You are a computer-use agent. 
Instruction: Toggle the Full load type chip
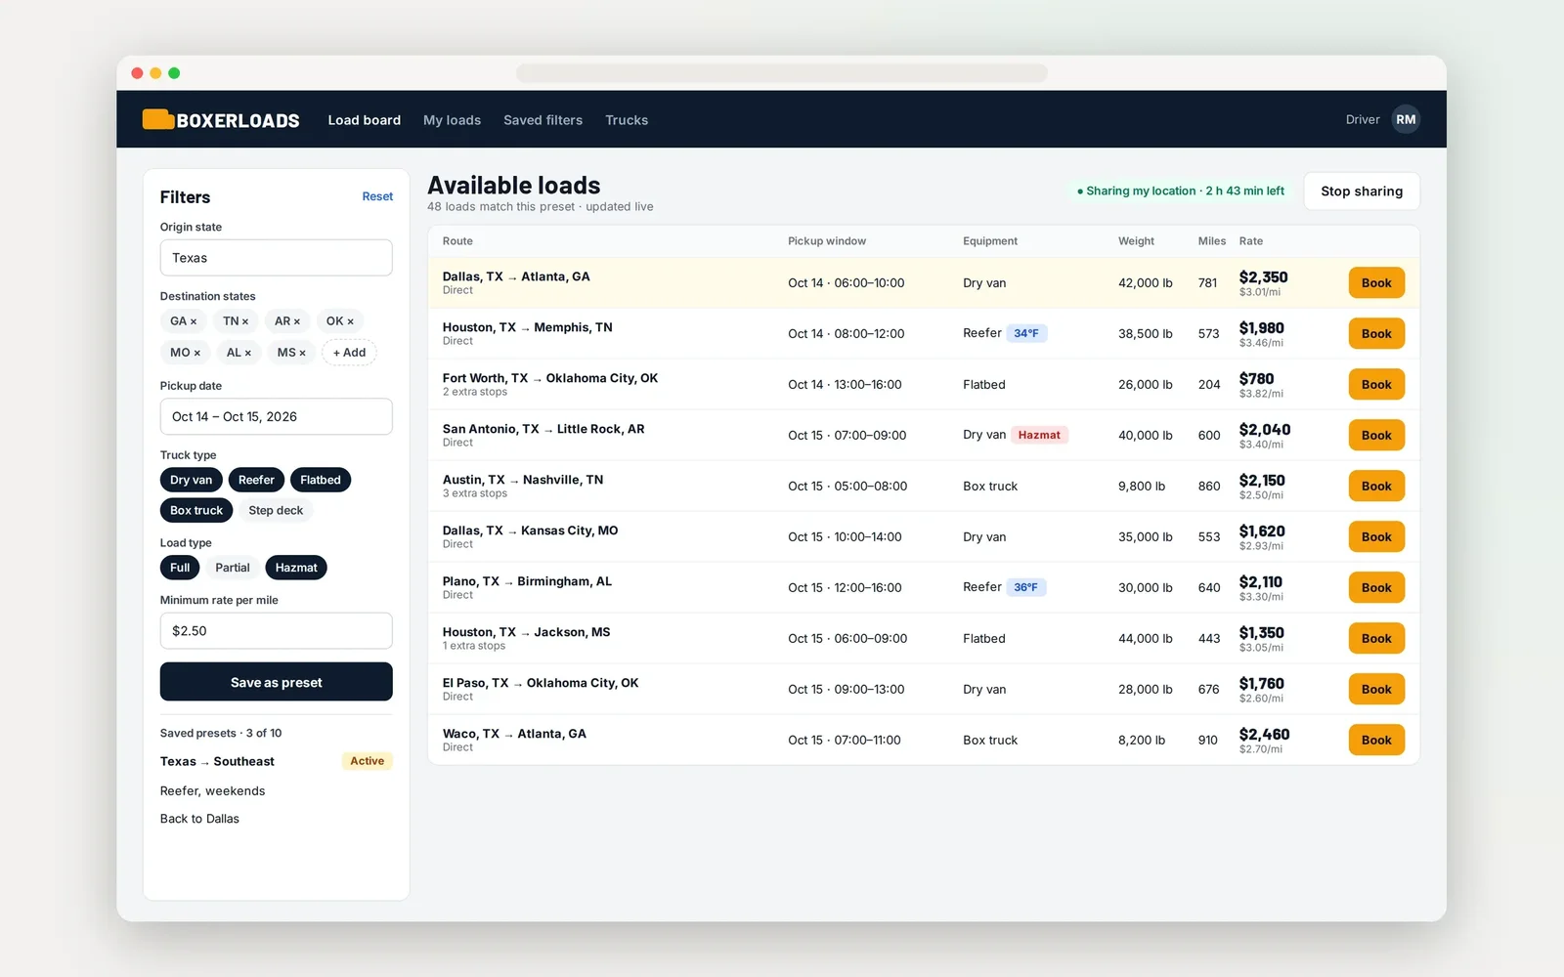coord(180,568)
